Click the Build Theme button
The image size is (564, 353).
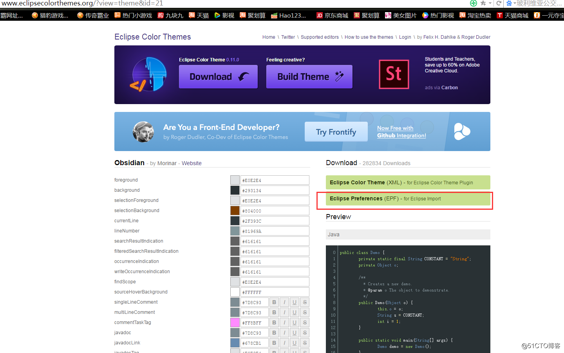point(309,77)
